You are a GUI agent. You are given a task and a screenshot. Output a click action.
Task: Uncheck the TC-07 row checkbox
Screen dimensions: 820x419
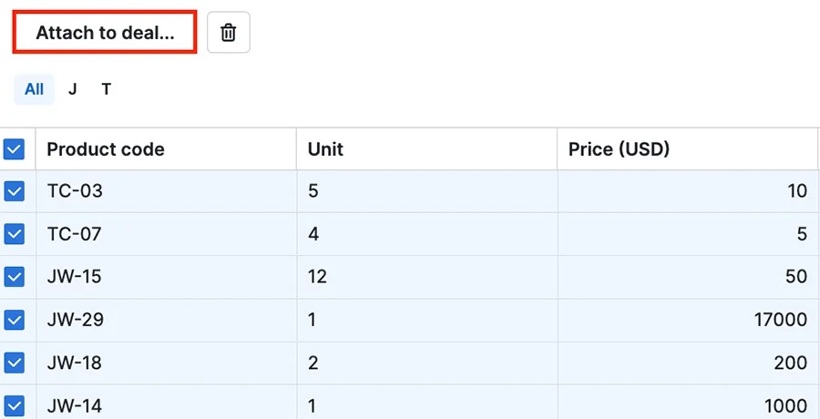click(x=14, y=234)
